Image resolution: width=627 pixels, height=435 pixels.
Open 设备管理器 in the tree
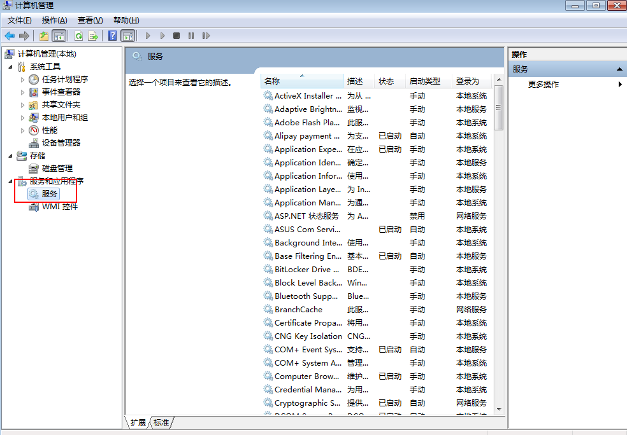tap(61, 143)
